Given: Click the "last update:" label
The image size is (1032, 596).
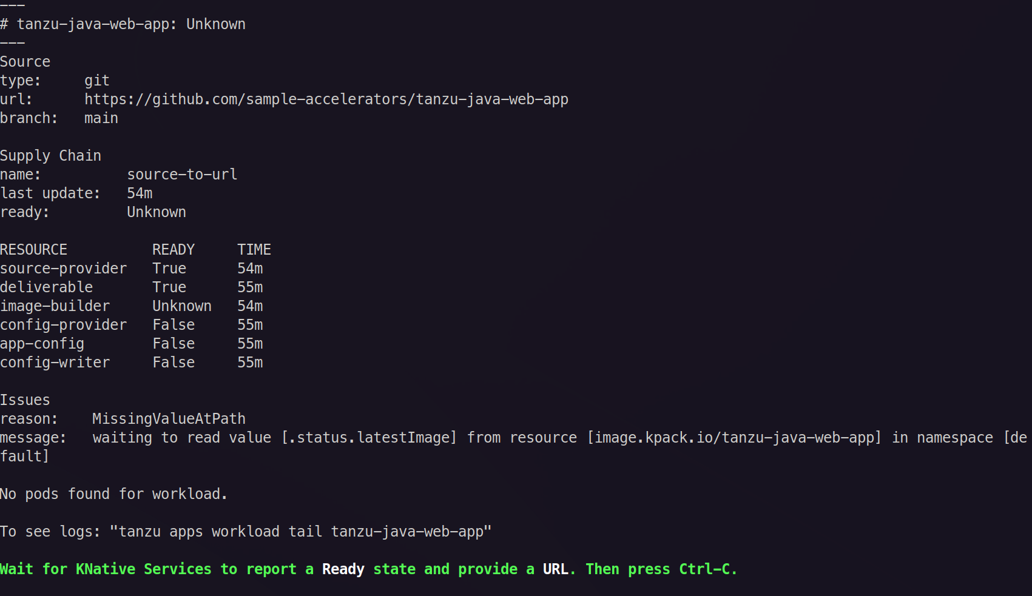Looking at the screenshot, I should coord(50,193).
